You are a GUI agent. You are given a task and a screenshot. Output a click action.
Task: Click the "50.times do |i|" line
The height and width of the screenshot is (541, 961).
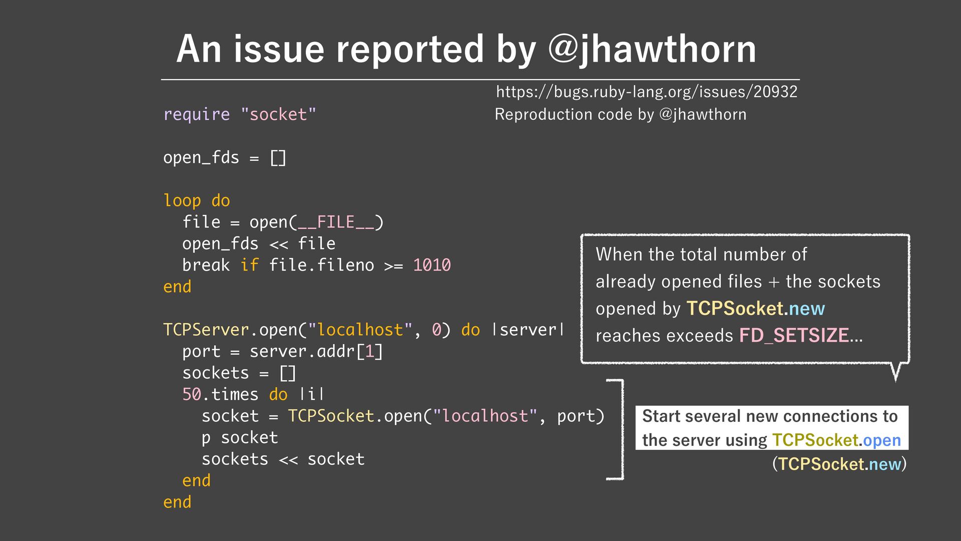253,394
